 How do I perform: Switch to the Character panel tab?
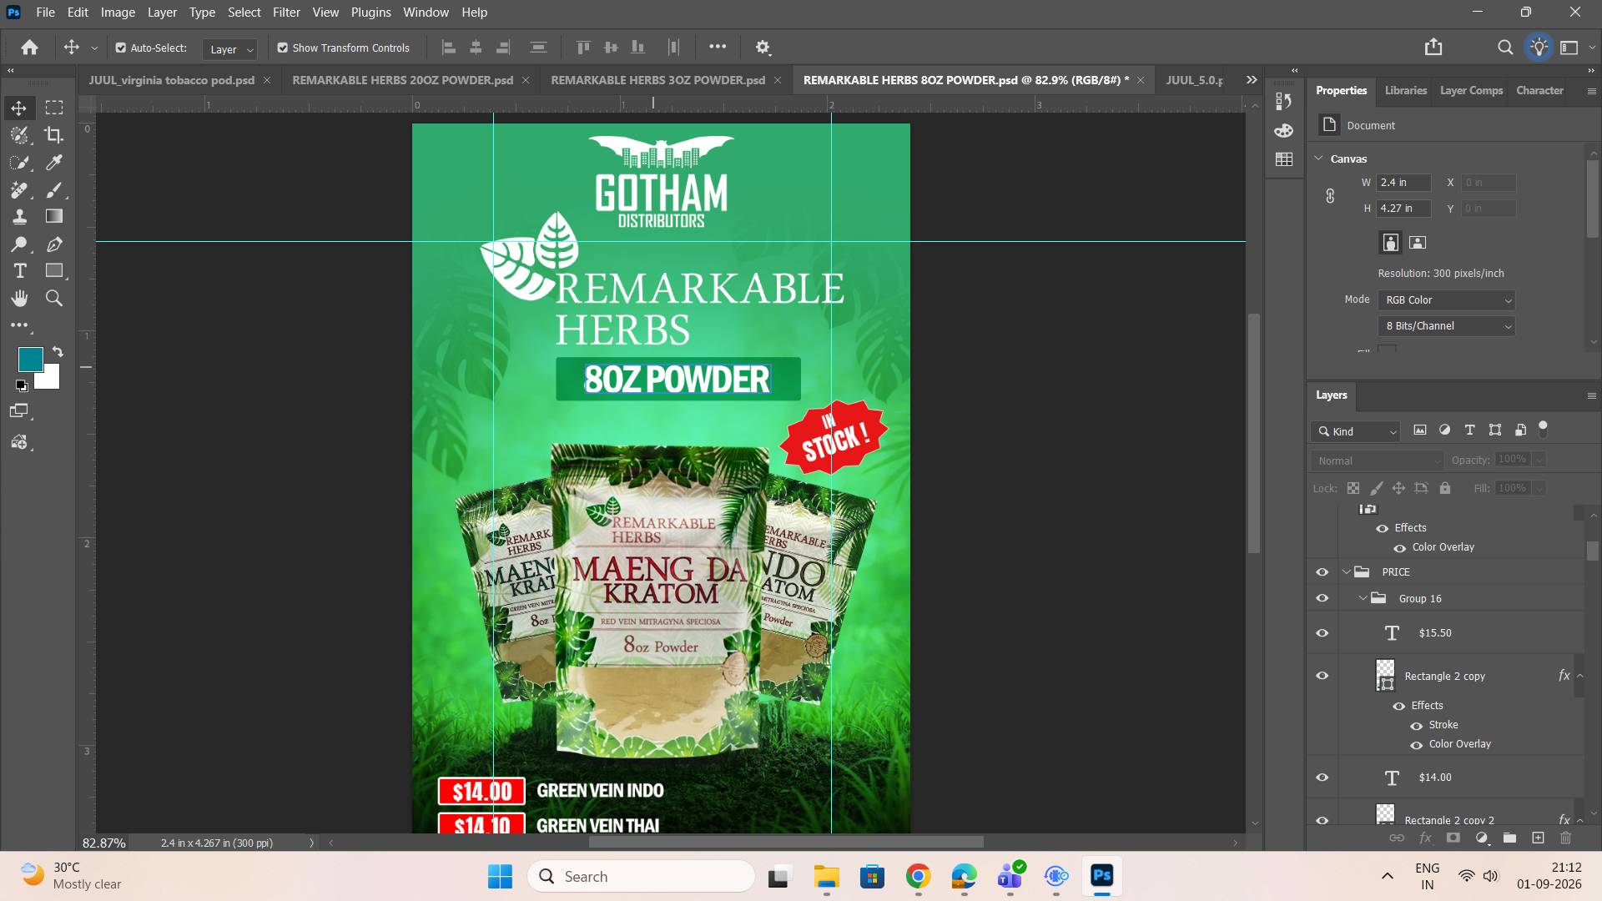1539,90
